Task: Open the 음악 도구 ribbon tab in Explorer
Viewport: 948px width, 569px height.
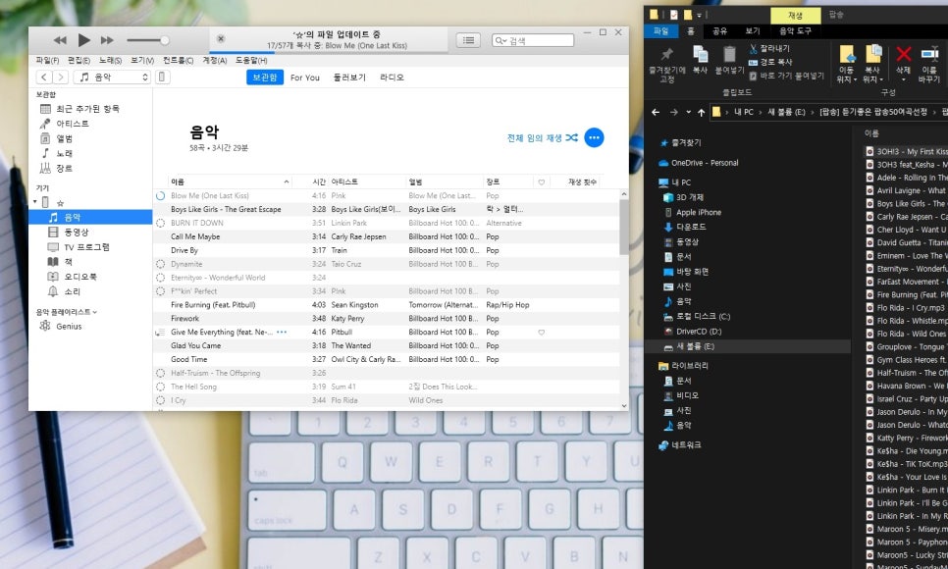Action: pos(795,30)
